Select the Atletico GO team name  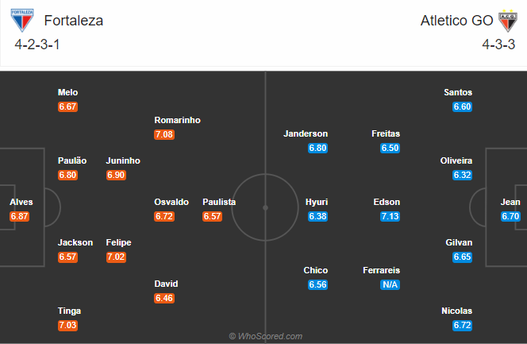[x=455, y=21]
